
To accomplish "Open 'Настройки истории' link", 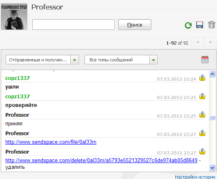I will click(x=195, y=177).
